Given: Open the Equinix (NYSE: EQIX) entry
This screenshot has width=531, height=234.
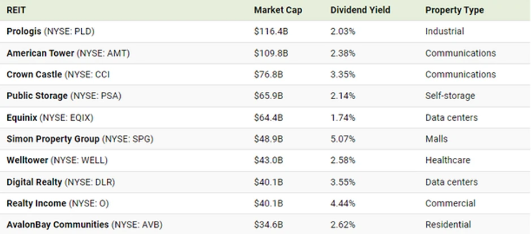Looking at the screenshot, I should point(50,117).
